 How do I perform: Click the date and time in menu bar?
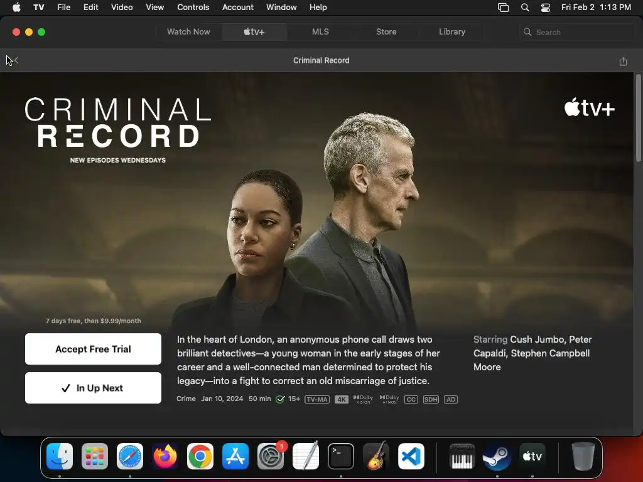coord(596,8)
